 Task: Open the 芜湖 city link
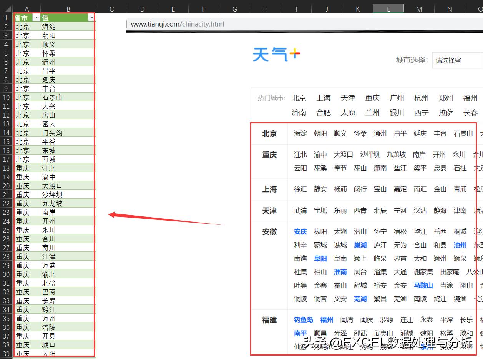click(x=360, y=299)
